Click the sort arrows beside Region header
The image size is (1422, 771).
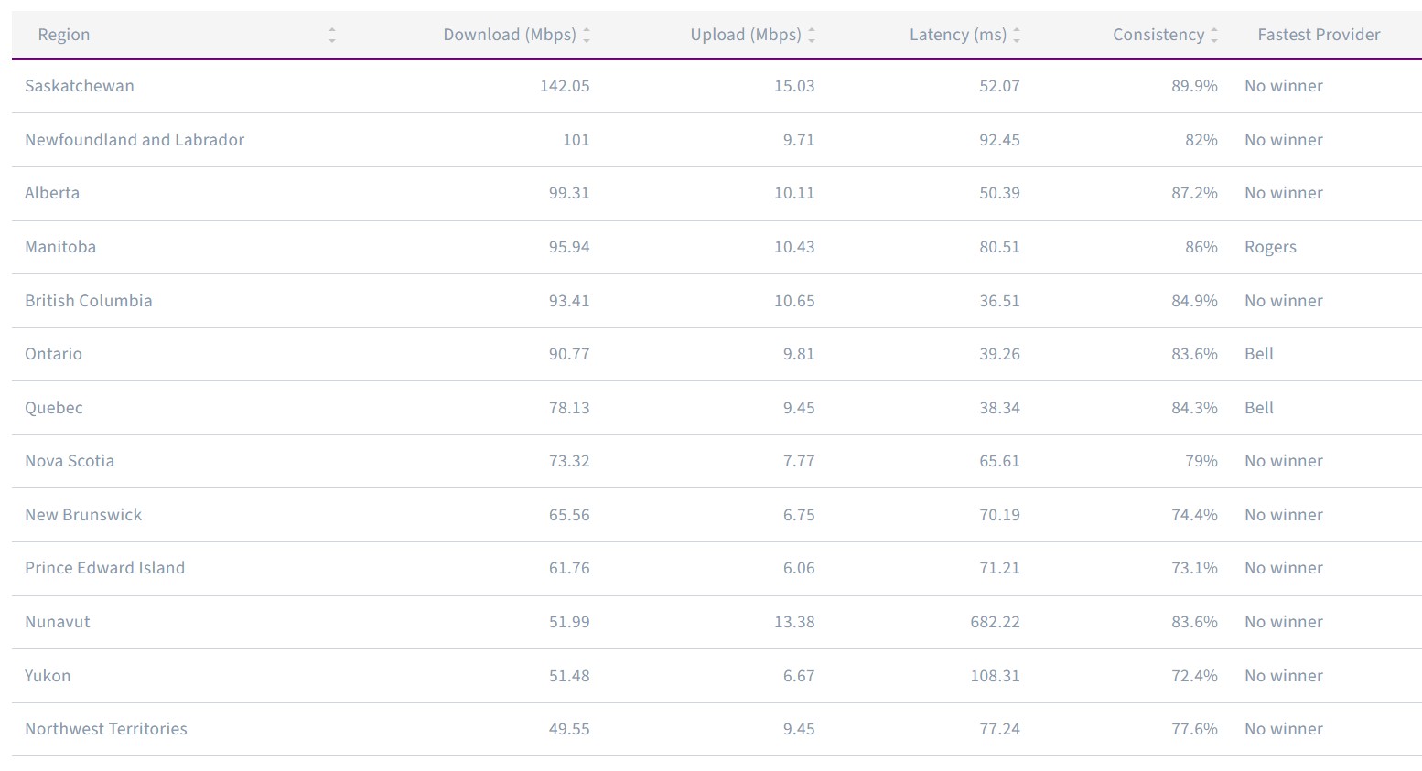coord(331,34)
